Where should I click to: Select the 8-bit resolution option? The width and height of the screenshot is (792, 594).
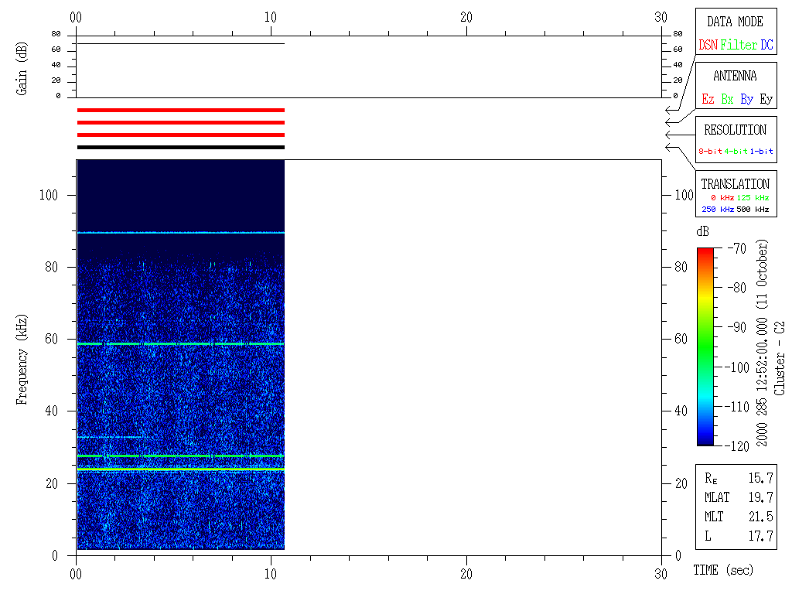[711, 152]
